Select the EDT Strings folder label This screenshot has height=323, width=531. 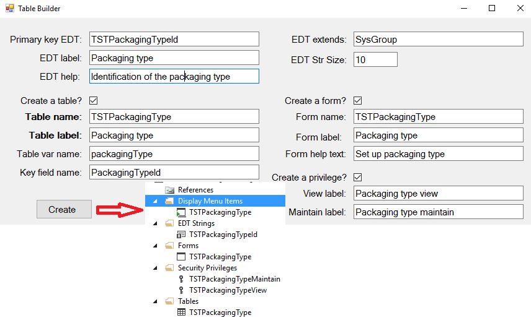pyautogui.click(x=196, y=223)
